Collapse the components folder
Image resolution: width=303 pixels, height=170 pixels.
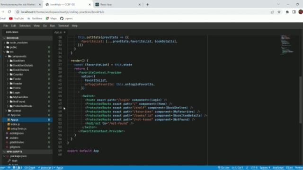tap(27, 56)
